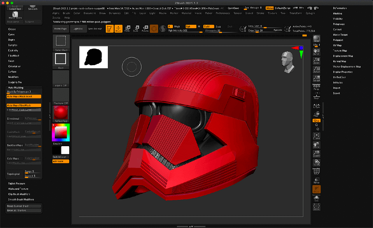373x228 pixels.
Task: Select the Scale transform tool
Action: pyautogui.click(x=136, y=28)
